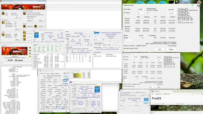
Task: Toggle OpenGL 4.4 checkbox in GPU-Z
Action: pos(63,109)
